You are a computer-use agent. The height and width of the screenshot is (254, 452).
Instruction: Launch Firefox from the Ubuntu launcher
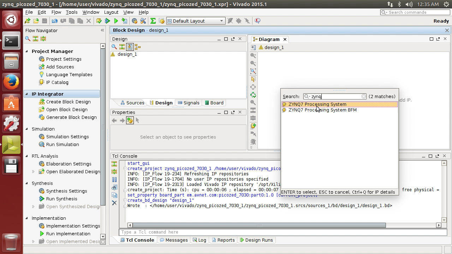click(x=11, y=82)
